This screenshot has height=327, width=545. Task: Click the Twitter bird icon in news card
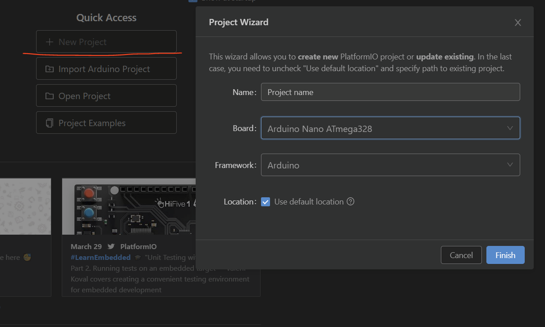(111, 247)
